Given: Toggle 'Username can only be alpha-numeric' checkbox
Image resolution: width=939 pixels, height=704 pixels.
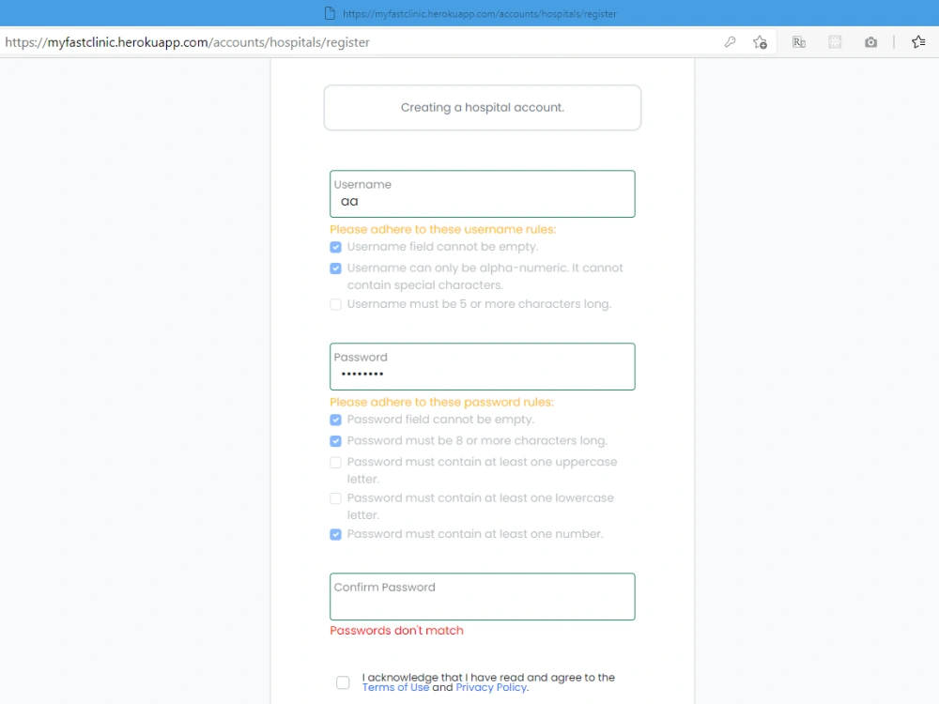Looking at the screenshot, I should 335,268.
